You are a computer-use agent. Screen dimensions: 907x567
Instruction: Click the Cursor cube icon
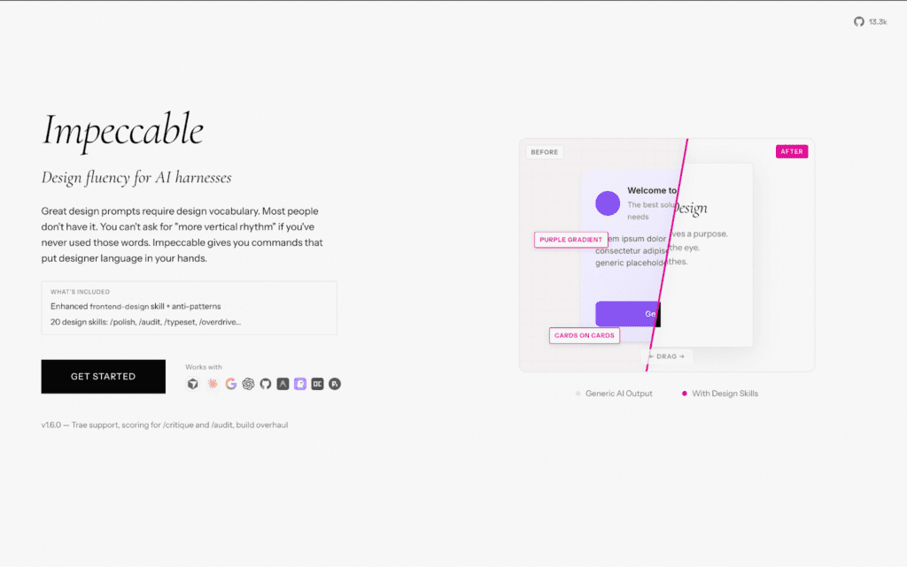[x=192, y=384]
